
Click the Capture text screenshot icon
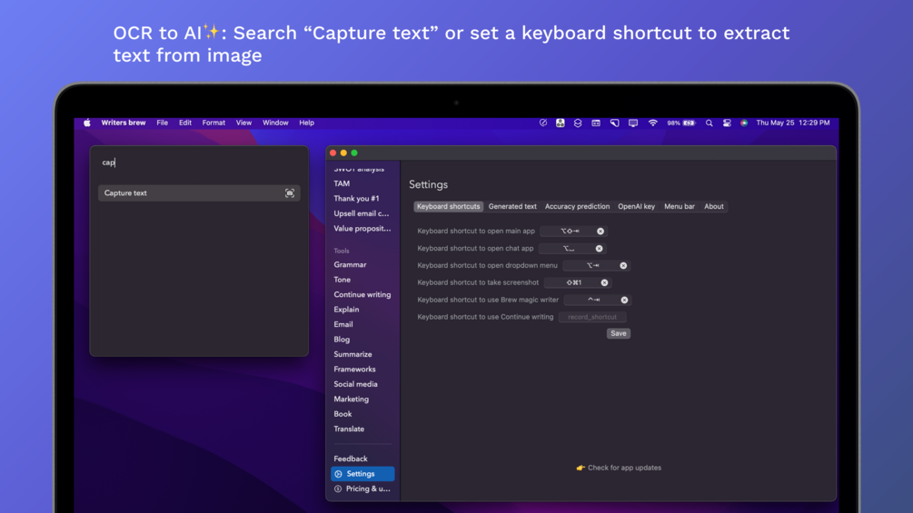click(x=290, y=193)
